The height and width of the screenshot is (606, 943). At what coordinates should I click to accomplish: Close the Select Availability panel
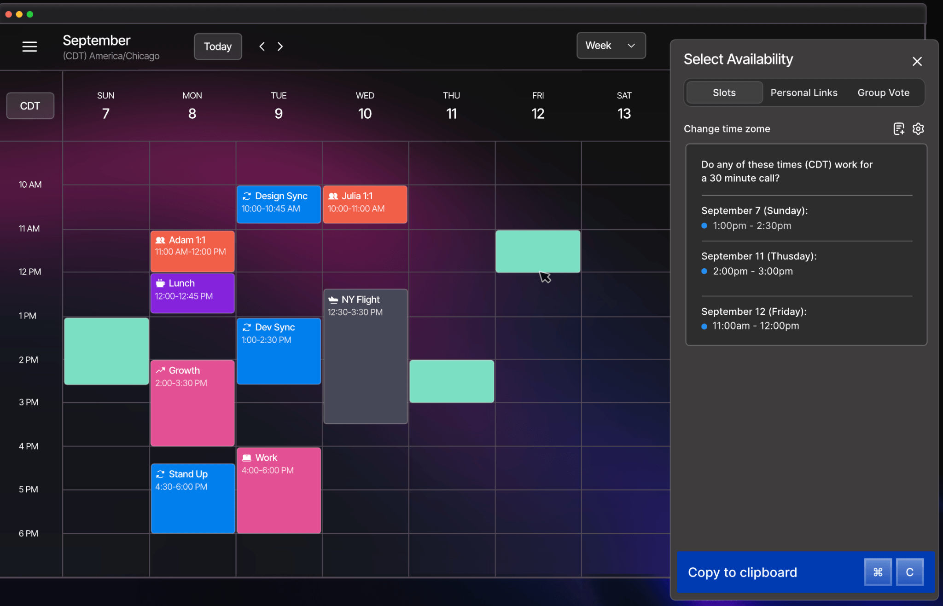[917, 61]
